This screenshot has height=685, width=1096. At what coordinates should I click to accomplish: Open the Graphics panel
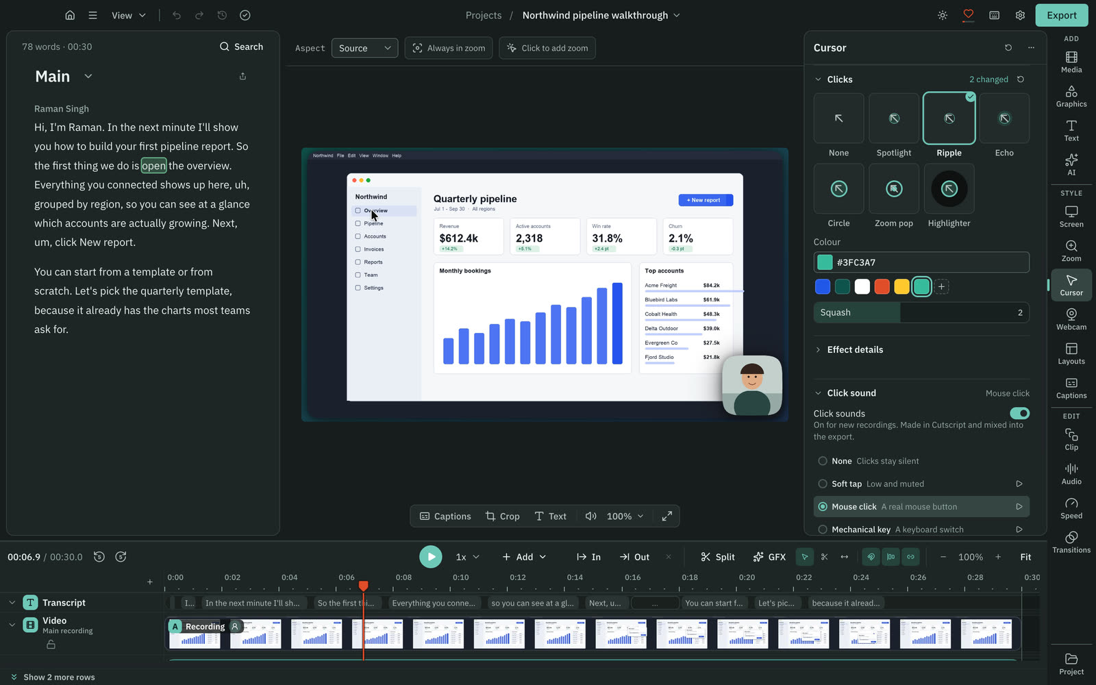click(x=1071, y=96)
